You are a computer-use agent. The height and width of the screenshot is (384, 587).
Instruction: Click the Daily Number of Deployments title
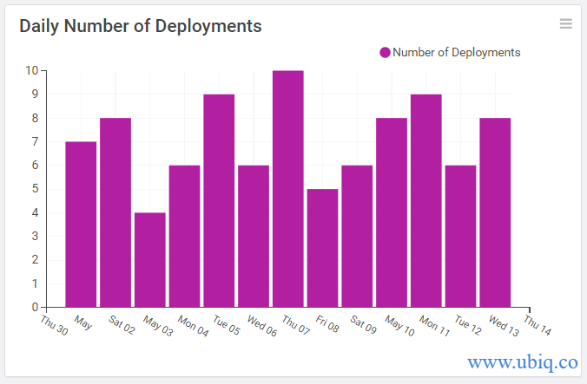[x=141, y=27]
